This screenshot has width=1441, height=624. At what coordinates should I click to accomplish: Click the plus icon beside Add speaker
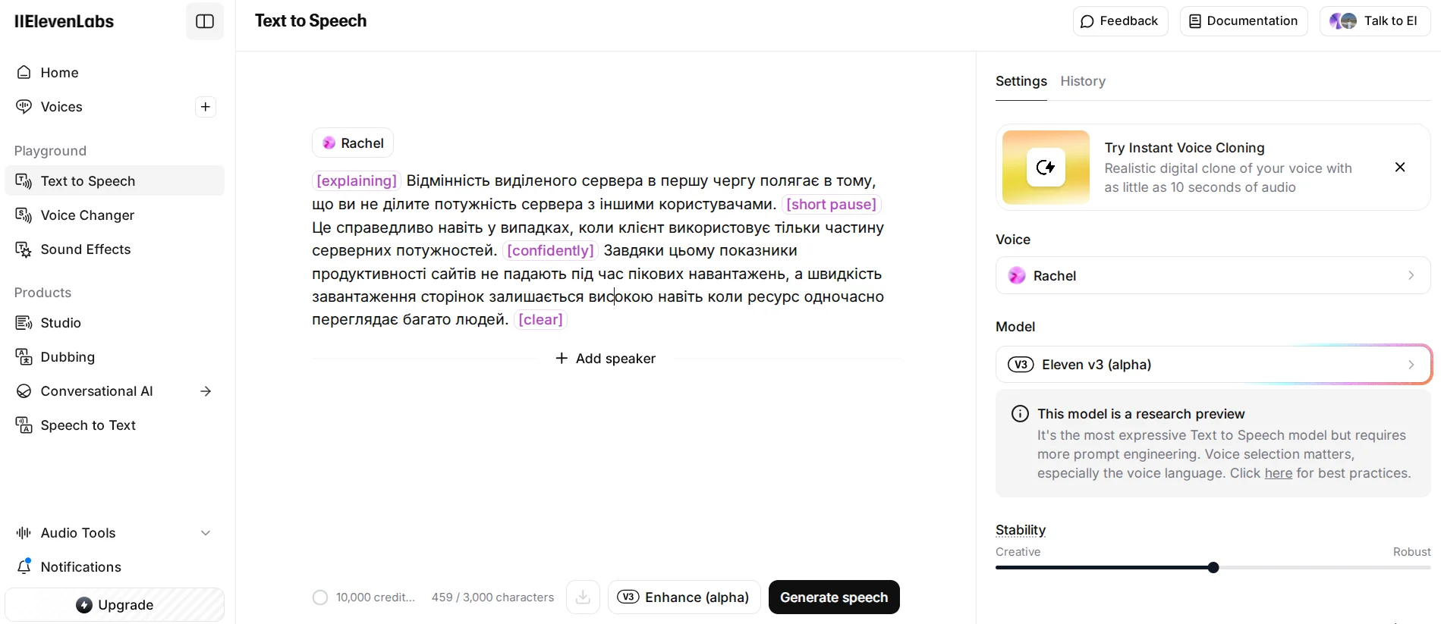pyautogui.click(x=562, y=359)
